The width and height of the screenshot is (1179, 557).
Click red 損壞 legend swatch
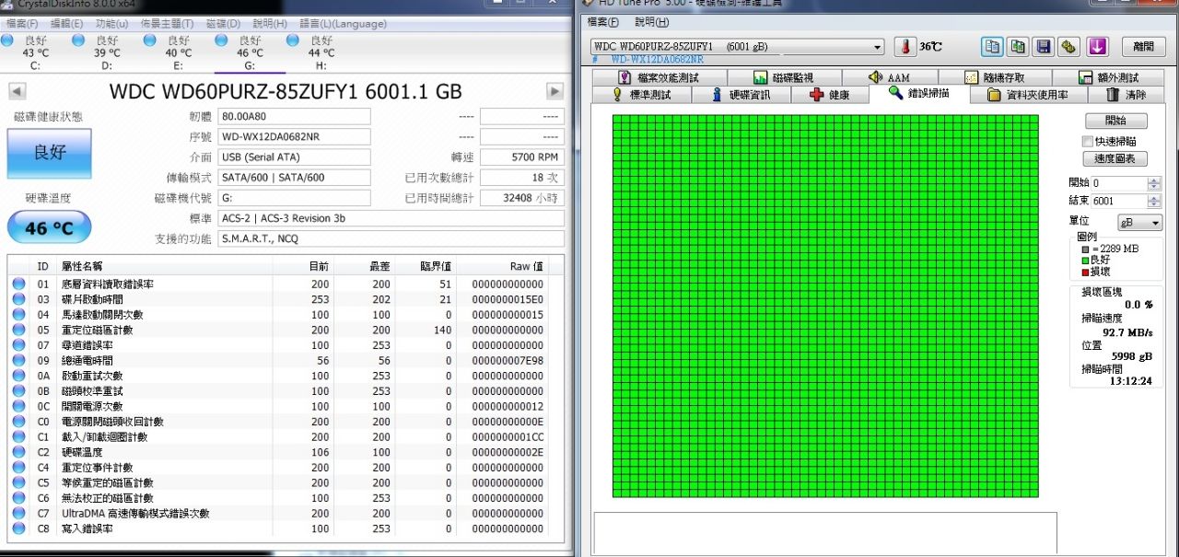click(x=1086, y=273)
